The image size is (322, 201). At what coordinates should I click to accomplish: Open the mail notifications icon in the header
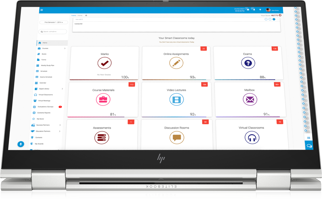[x=247, y=9]
